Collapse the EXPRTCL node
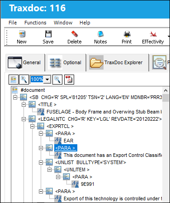The height and width of the screenshot is (203, 170). click(x=32, y=127)
